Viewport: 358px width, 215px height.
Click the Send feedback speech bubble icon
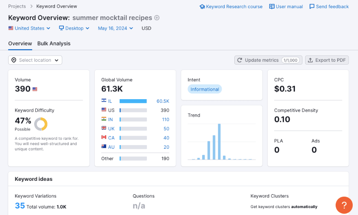pos(312,7)
